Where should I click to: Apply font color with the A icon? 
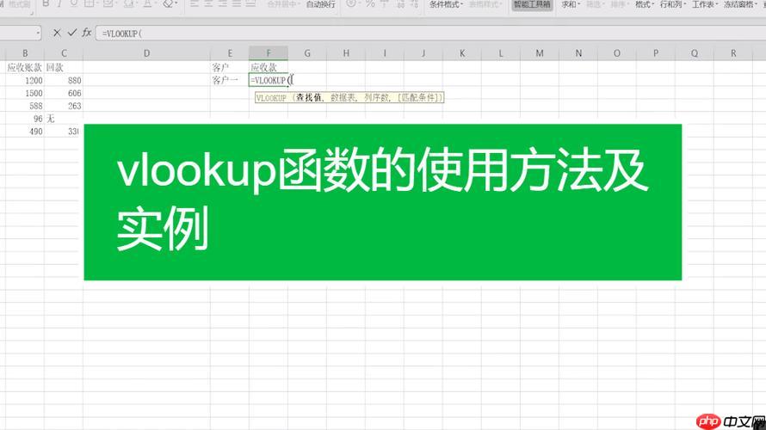click(147, 4)
